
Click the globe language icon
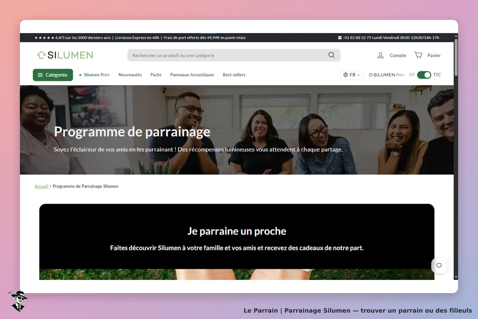point(345,75)
